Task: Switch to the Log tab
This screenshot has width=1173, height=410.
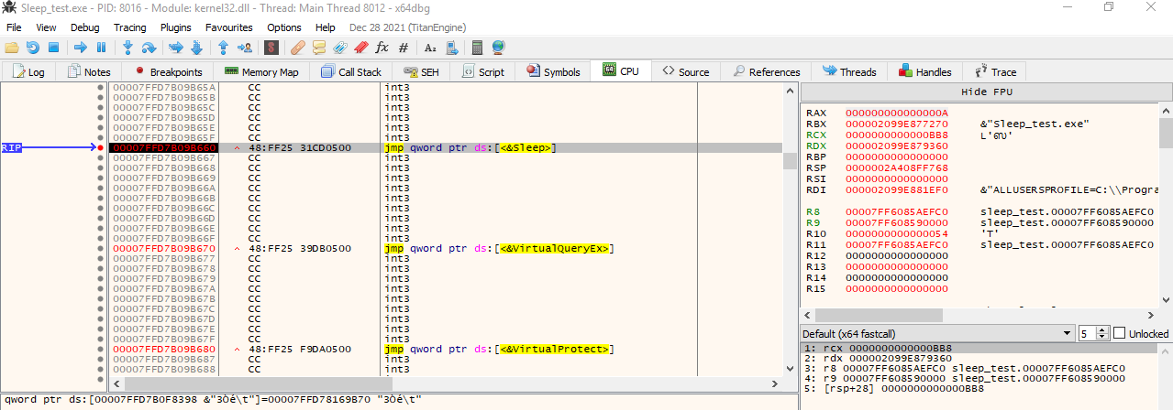Action: 28,71
